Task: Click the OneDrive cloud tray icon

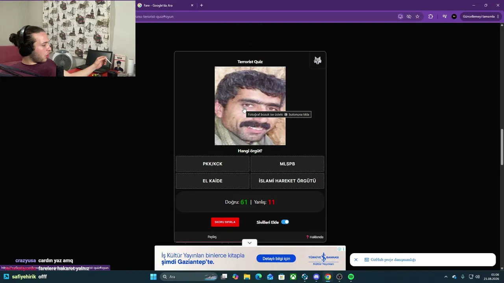Action: (x=454, y=277)
